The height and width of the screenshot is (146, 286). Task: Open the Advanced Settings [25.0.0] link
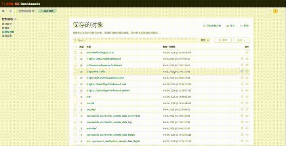pyautogui.click(x=100, y=52)
